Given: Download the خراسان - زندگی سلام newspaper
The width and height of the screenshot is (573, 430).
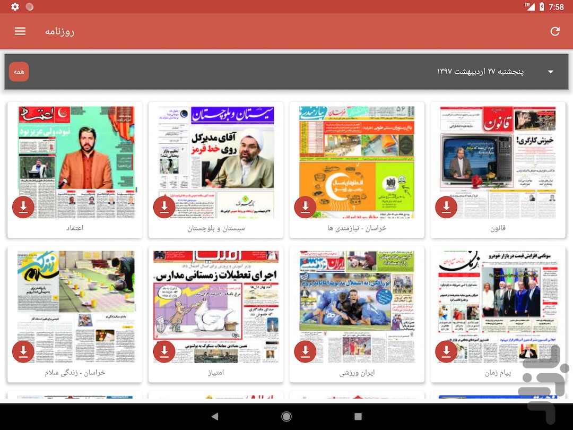Looking at the screenshot, I should pos(23,351).
